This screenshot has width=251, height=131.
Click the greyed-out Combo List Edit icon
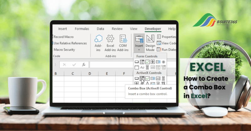pos(158,67)
